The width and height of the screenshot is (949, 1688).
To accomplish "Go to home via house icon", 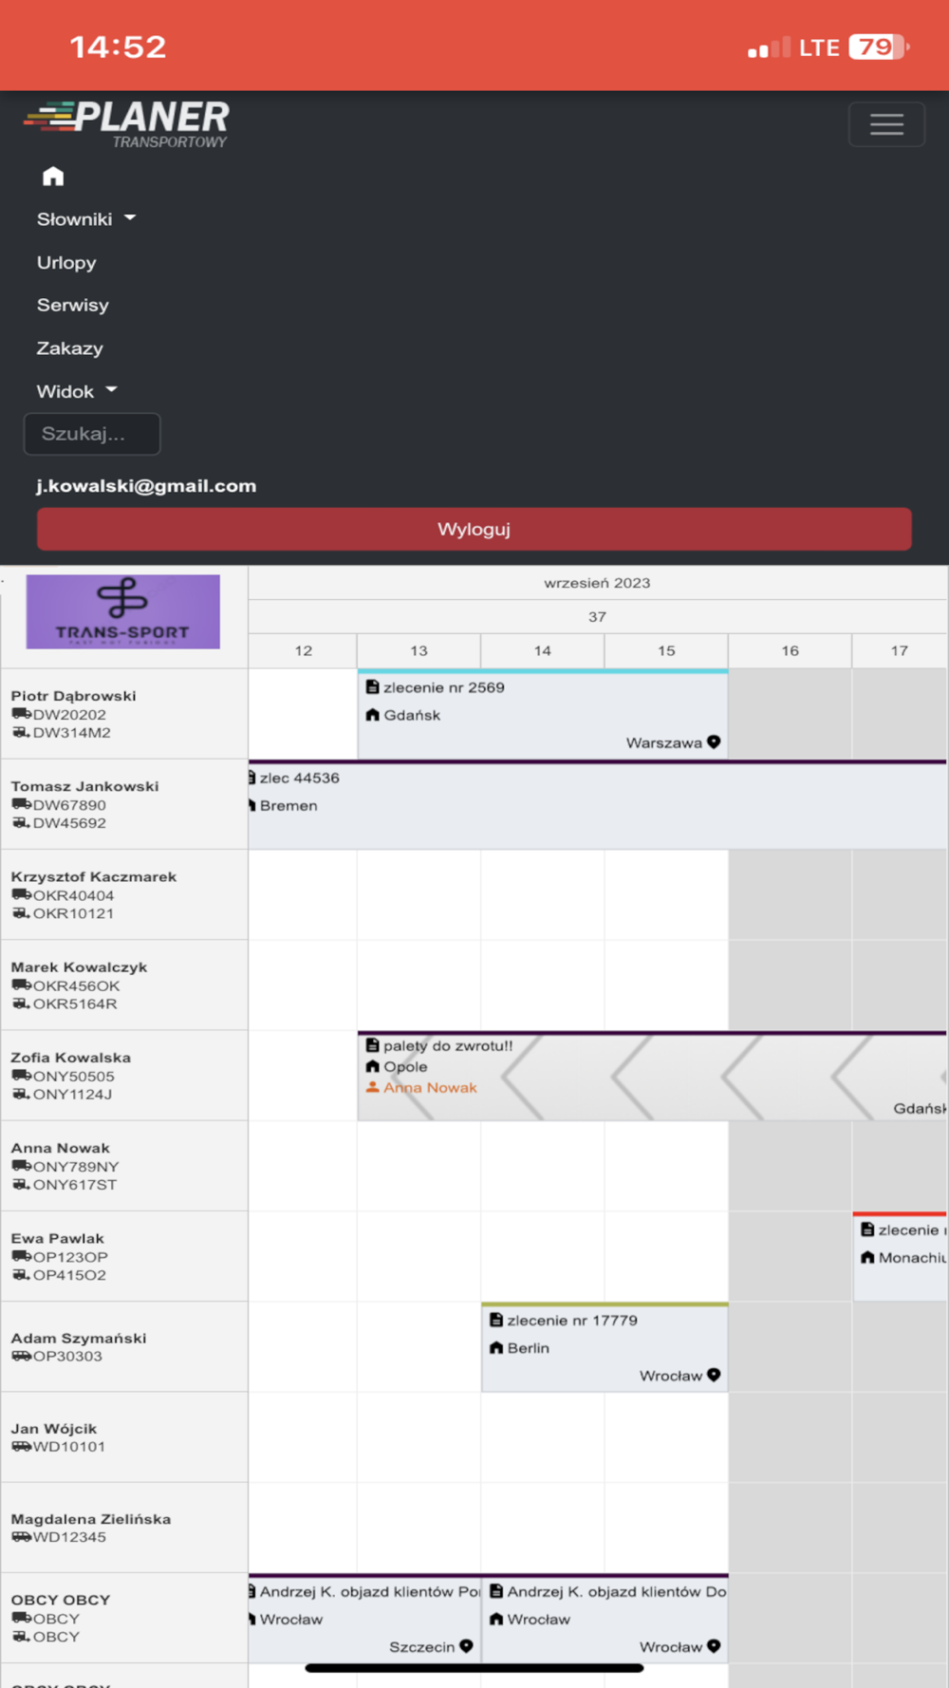I will pos(53,176).
